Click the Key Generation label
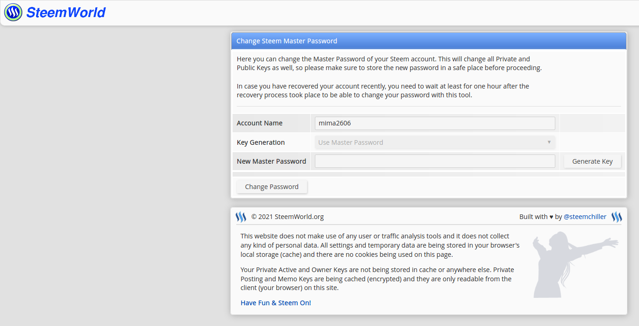Image resolution: width=639 pixels, height=326 pixels. pos(261,142)
